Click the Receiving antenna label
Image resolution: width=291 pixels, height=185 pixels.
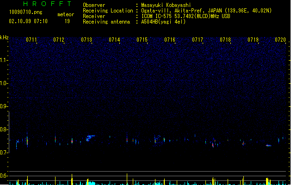[106, 22]
